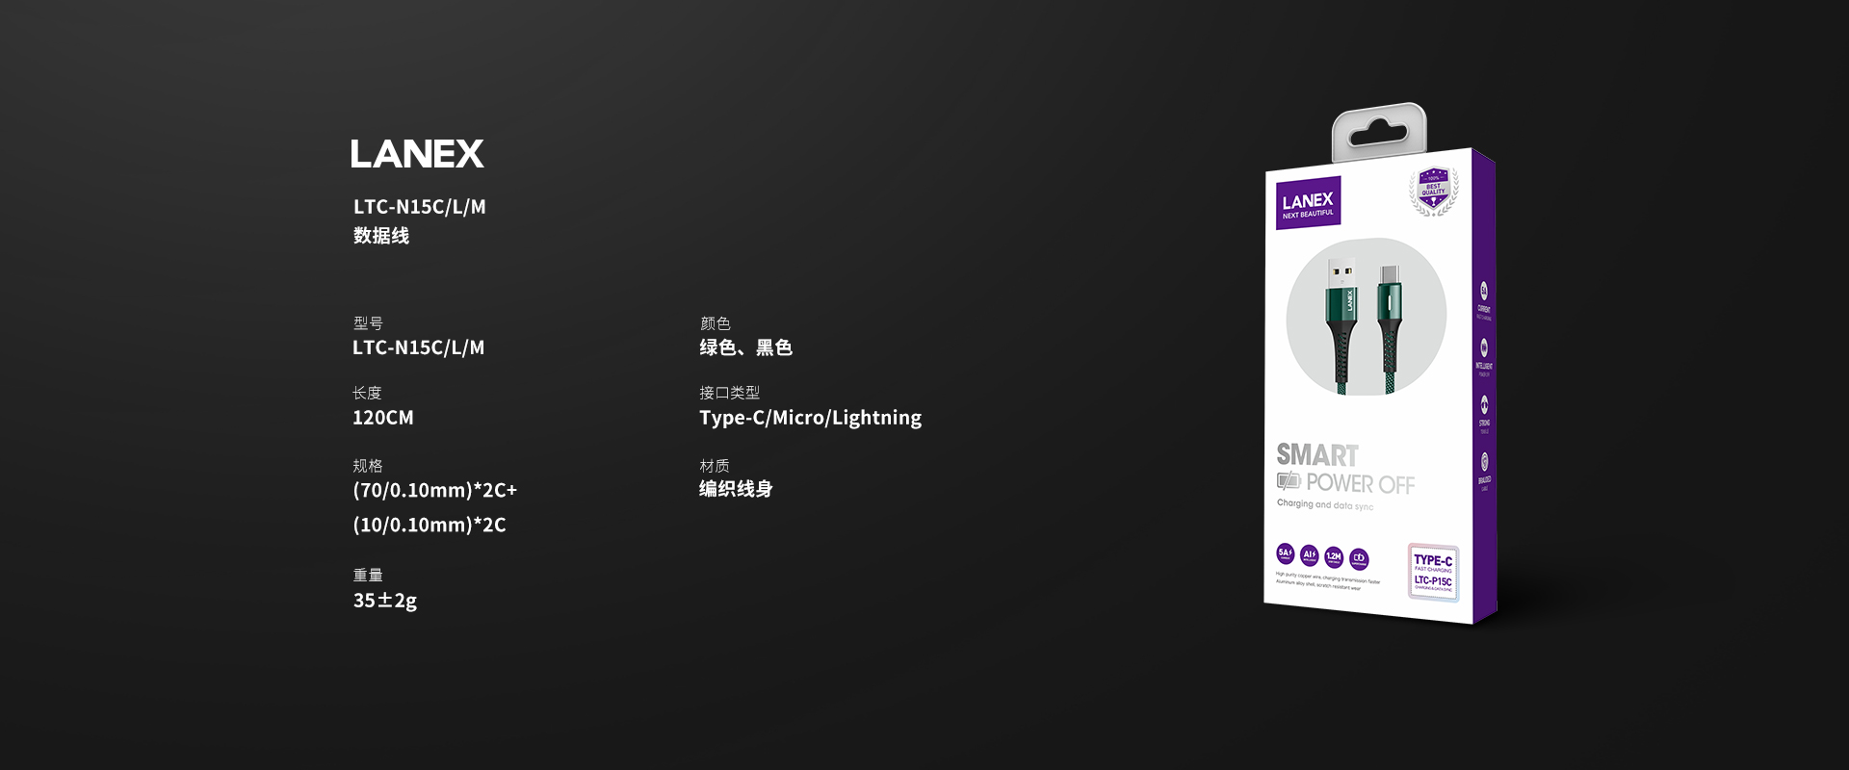Click the AI intelligent circle icon
The image size is (1849, 770).
1309,554
